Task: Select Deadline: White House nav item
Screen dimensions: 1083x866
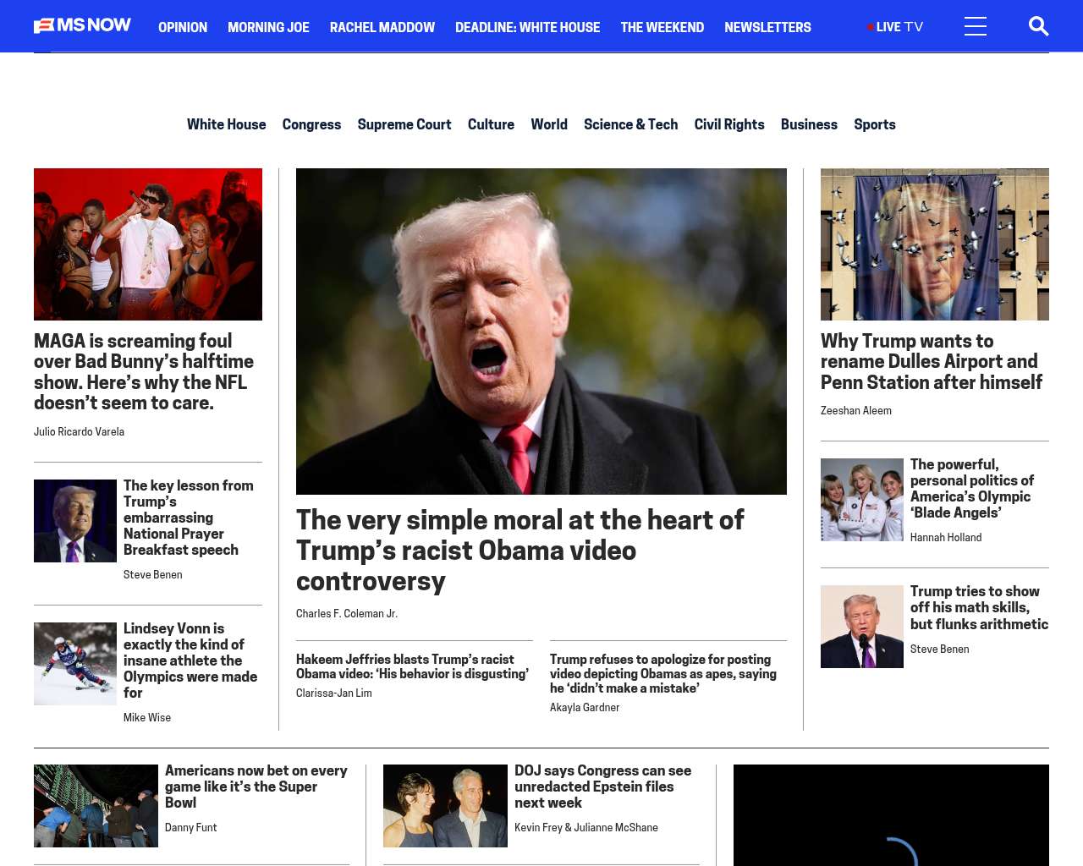Action: coord(527,27)
